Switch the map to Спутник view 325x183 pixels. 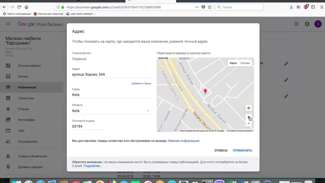pyautogui.click(x=245, y=63)
